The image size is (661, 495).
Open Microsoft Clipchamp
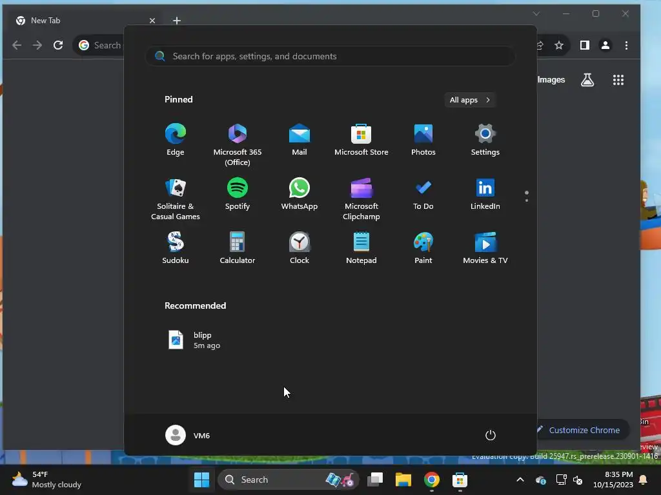click(x=361, y=199)
